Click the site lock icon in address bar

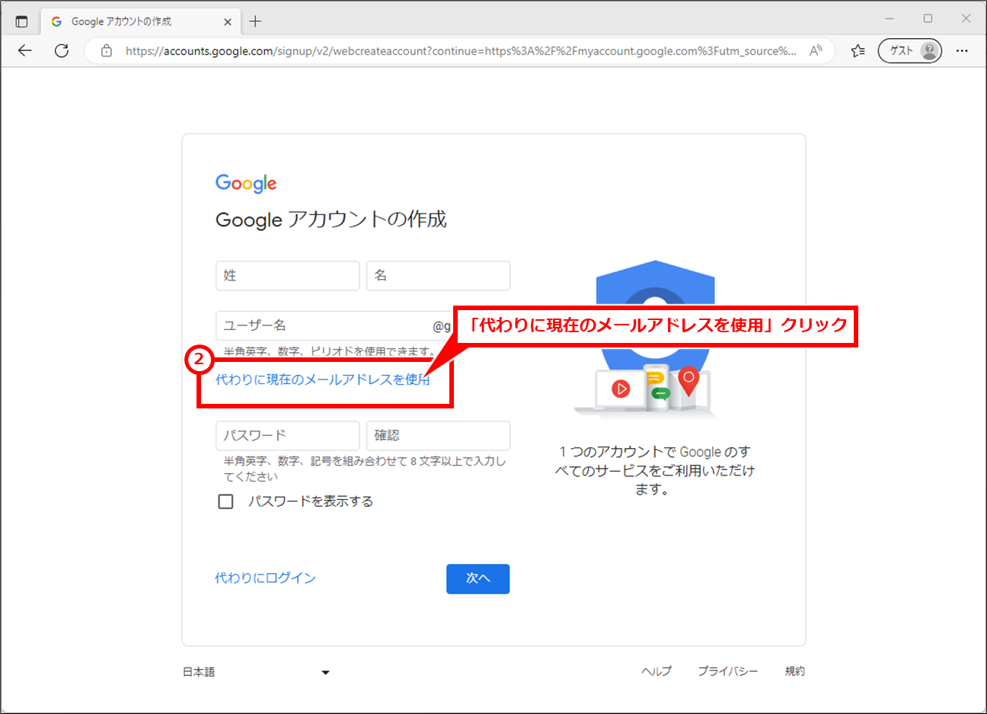[107, 51]
